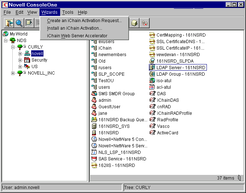Viewport: 246px width, 193px height.
Task: Select the vewdevan - 161NSRD entry
Action: click(178, 55)
